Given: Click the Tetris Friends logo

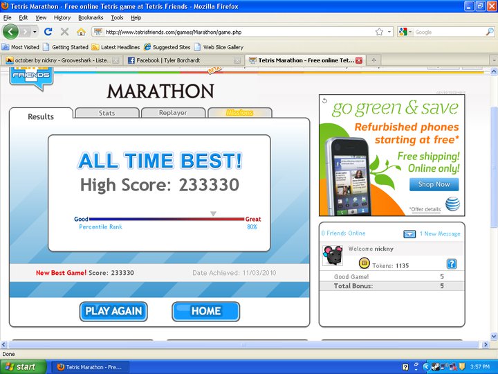Looking at the screenshot, I should [x=31, y=78].
